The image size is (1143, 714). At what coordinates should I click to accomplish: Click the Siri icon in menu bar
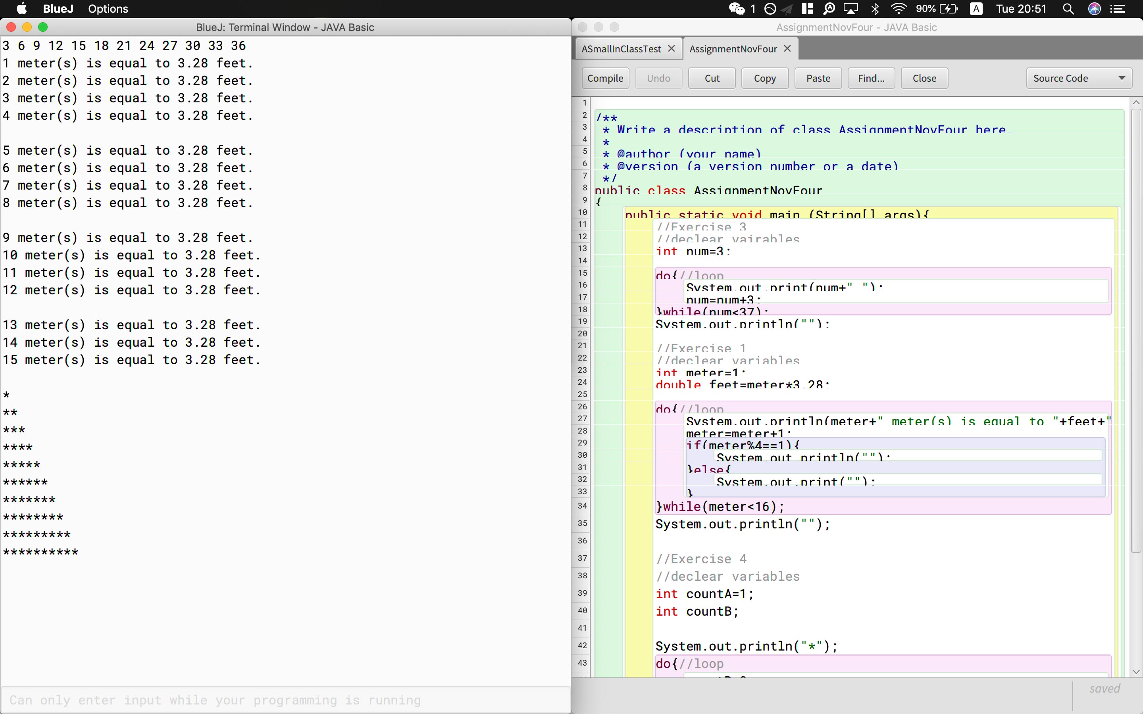[1094, 8]
